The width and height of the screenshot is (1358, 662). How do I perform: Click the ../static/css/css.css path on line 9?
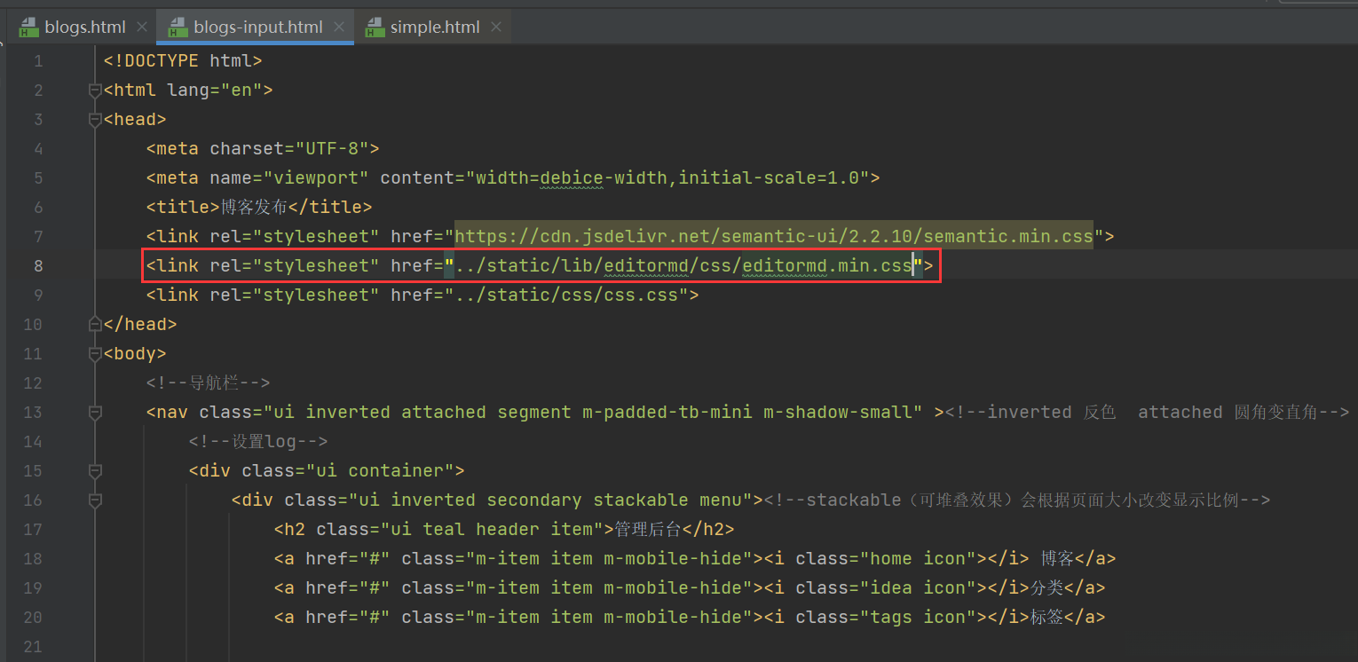click(567, 295)
